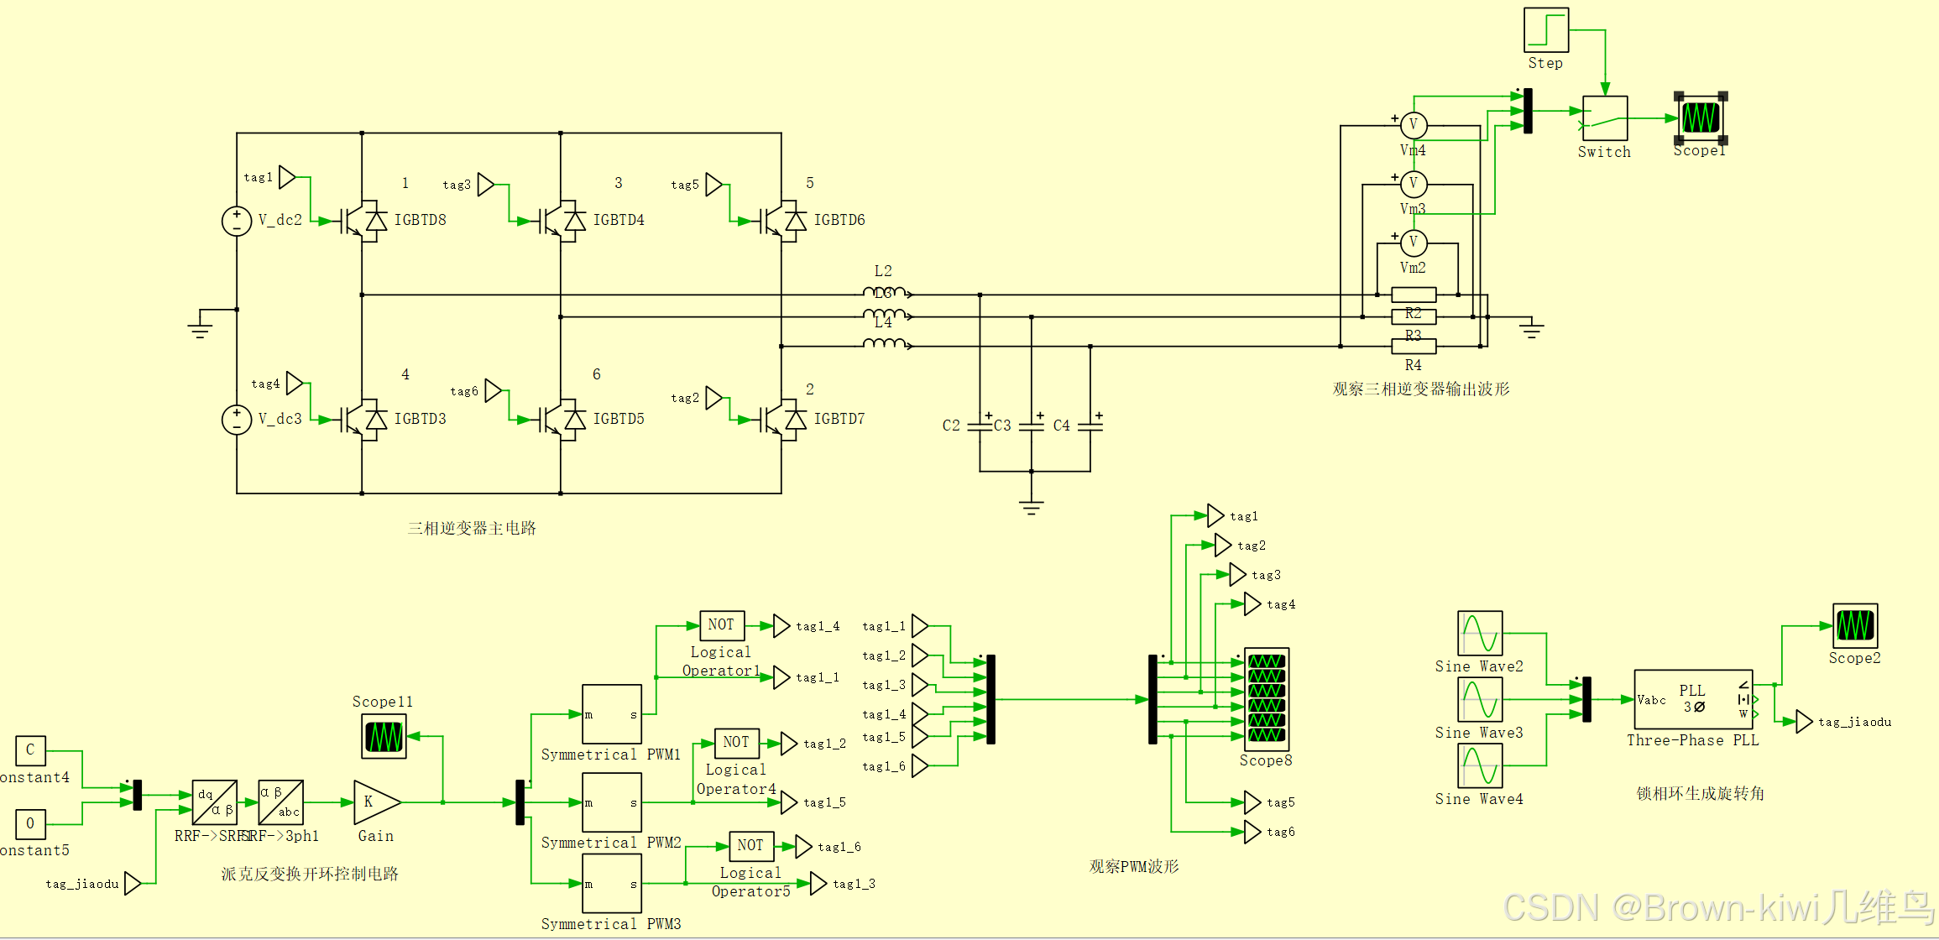Select the Sine Wave2 source block
The height and width of the screenshot is (940, 1939).
(1480, 633)
